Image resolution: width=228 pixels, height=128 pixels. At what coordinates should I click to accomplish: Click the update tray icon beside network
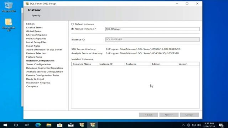pos(188,125)
